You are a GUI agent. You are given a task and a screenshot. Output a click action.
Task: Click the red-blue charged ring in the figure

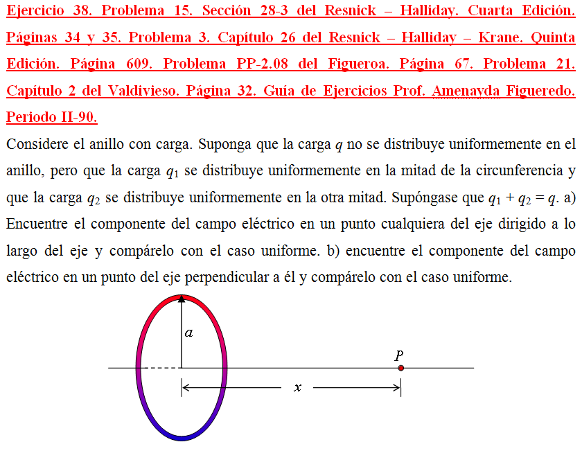182,368
